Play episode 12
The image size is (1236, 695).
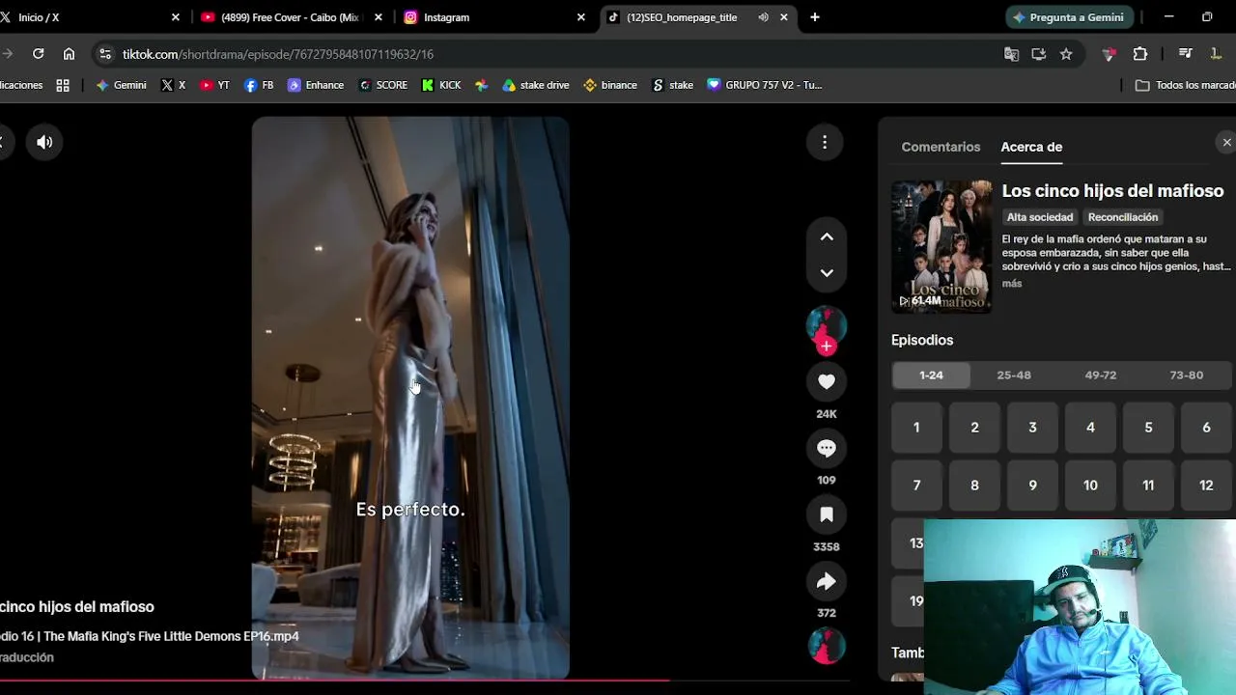(x=1206, y=486)
